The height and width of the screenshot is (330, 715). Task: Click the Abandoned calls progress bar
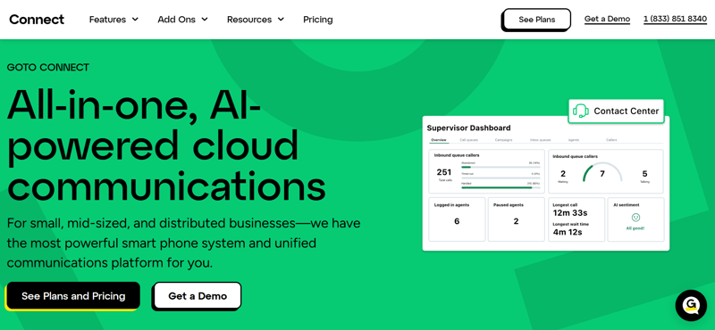tap(500, 167)
